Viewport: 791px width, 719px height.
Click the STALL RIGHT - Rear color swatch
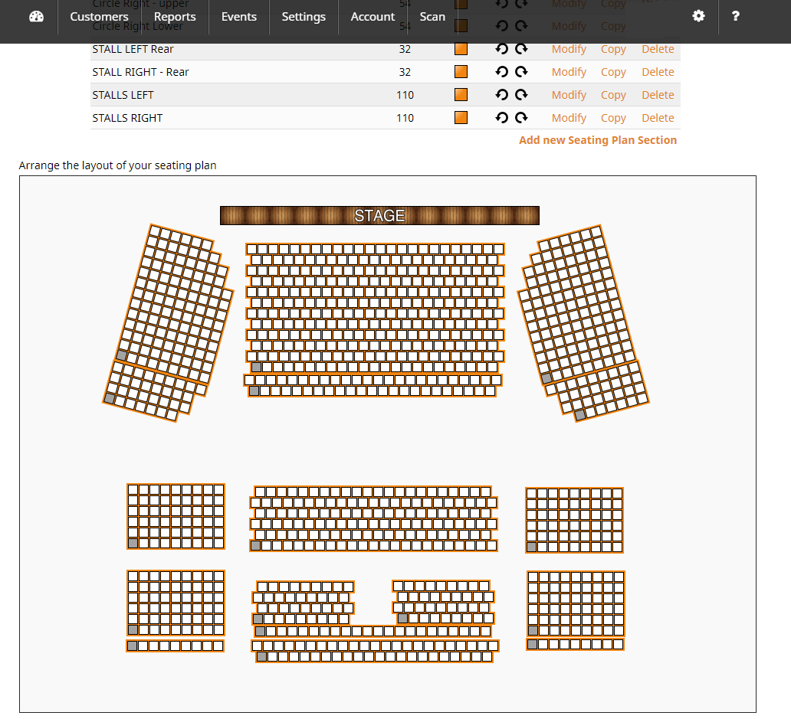pyautogui.click(x=461, y=72)
